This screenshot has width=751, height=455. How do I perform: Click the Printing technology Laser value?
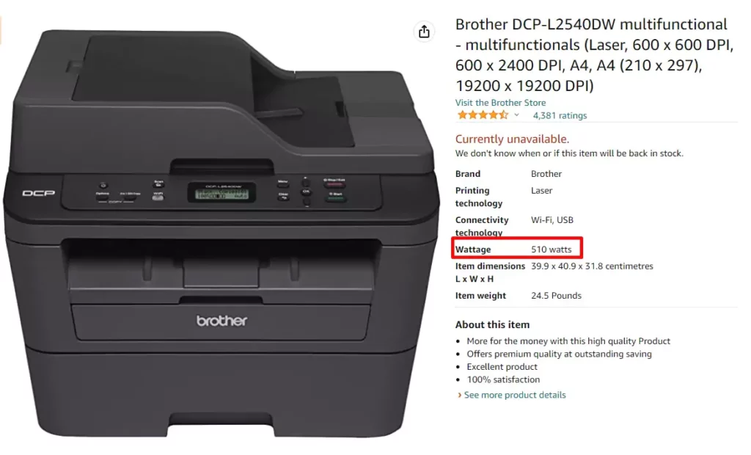(x=541, y=190)
